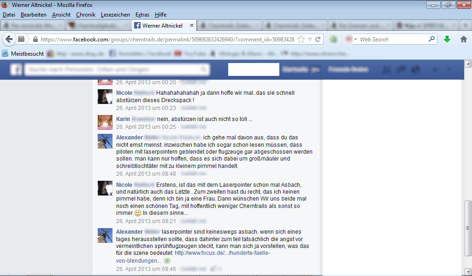The width and height of the screenshot is (472, 276).
Task: Click Alexander's avatar on the 09:46 comment
Action: [105, 236]
